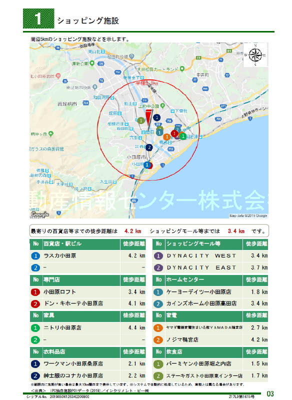Click the orange 2 icon beside ノジマ鴨宮店
The height and width of the screenshot is (400, 292).
coord(158,340)
